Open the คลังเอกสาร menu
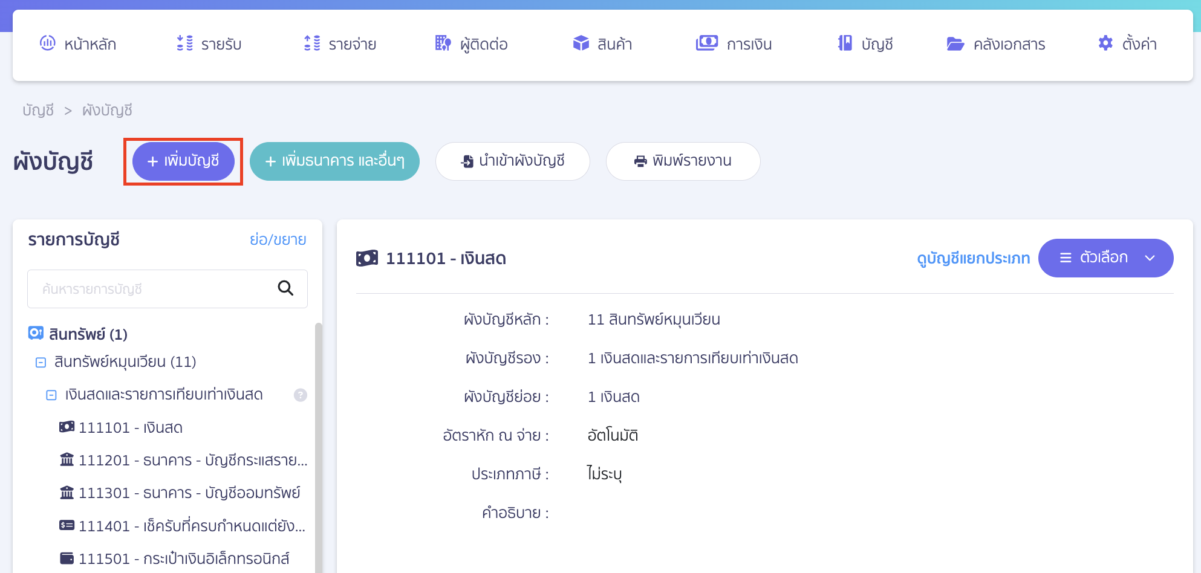This screenshot has height=573, width=1201. tap(996, 44)
